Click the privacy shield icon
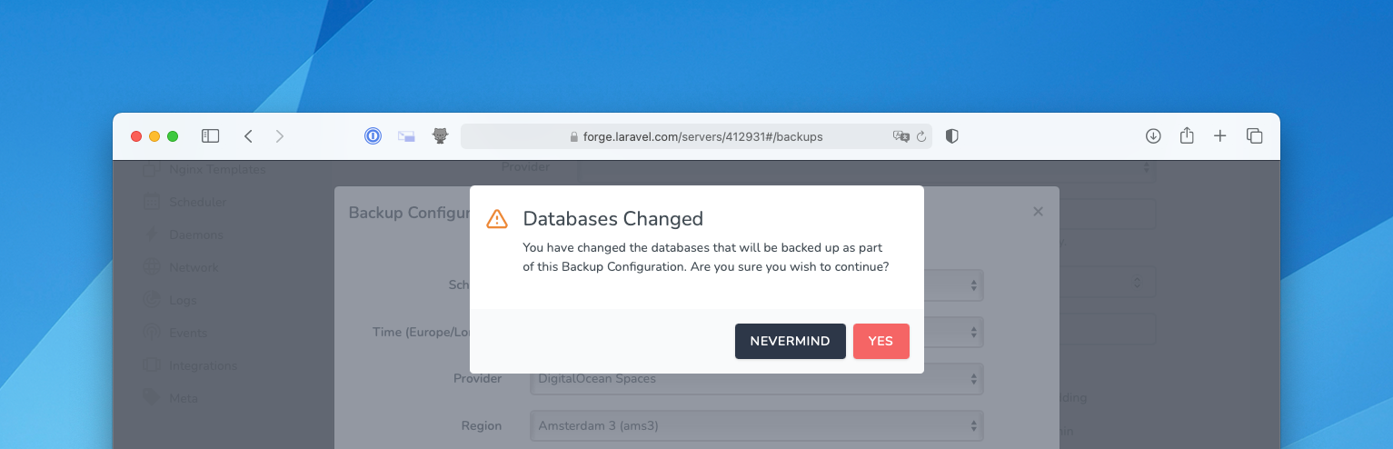Image resolution: width=1393 pixels, height=449 pixels. point(951,136)
